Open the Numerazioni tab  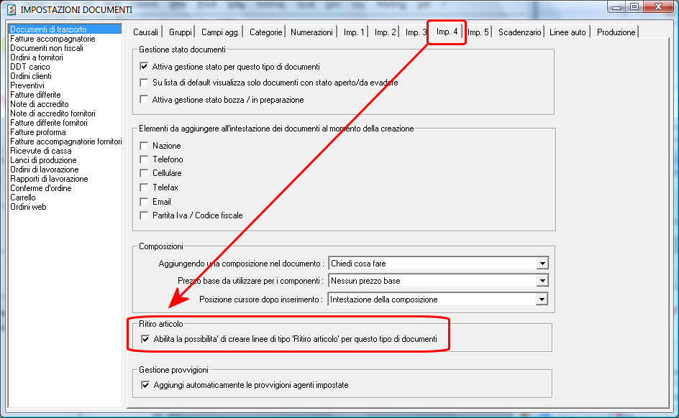point(311,32)
